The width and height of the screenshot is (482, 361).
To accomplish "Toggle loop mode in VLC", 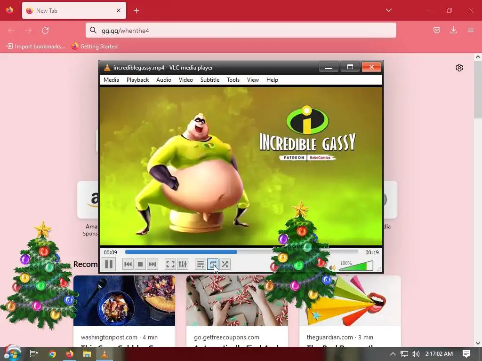I will 213,264.
